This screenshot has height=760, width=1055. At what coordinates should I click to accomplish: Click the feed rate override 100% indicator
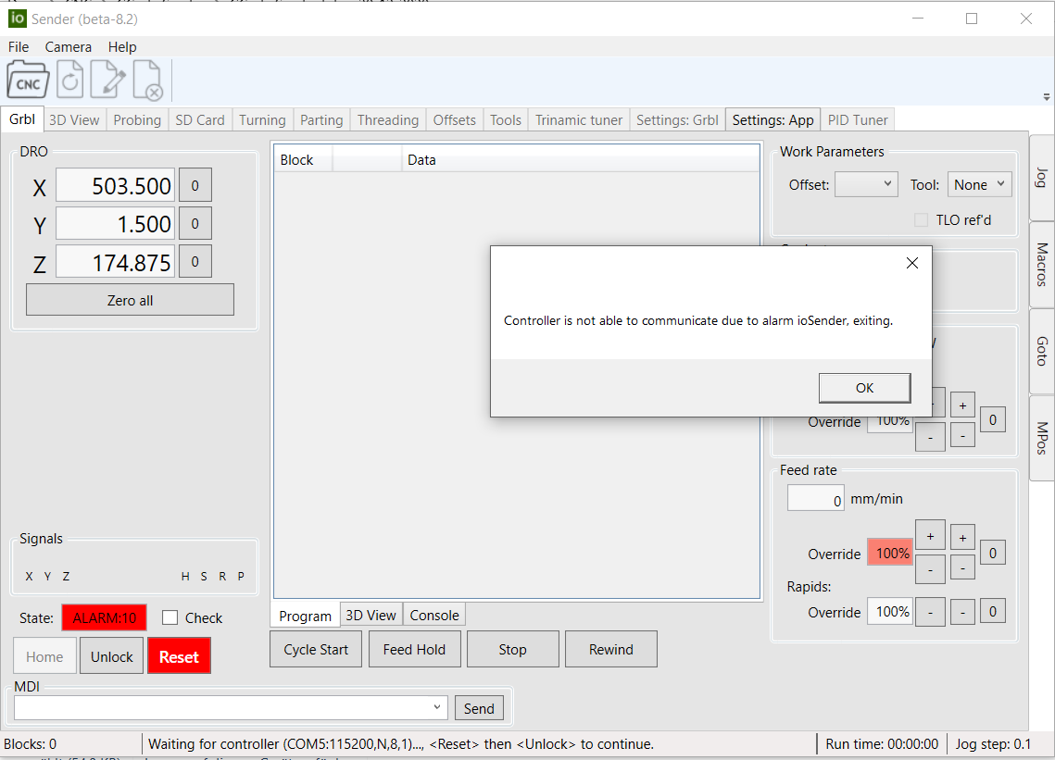(x=890, y=554)
